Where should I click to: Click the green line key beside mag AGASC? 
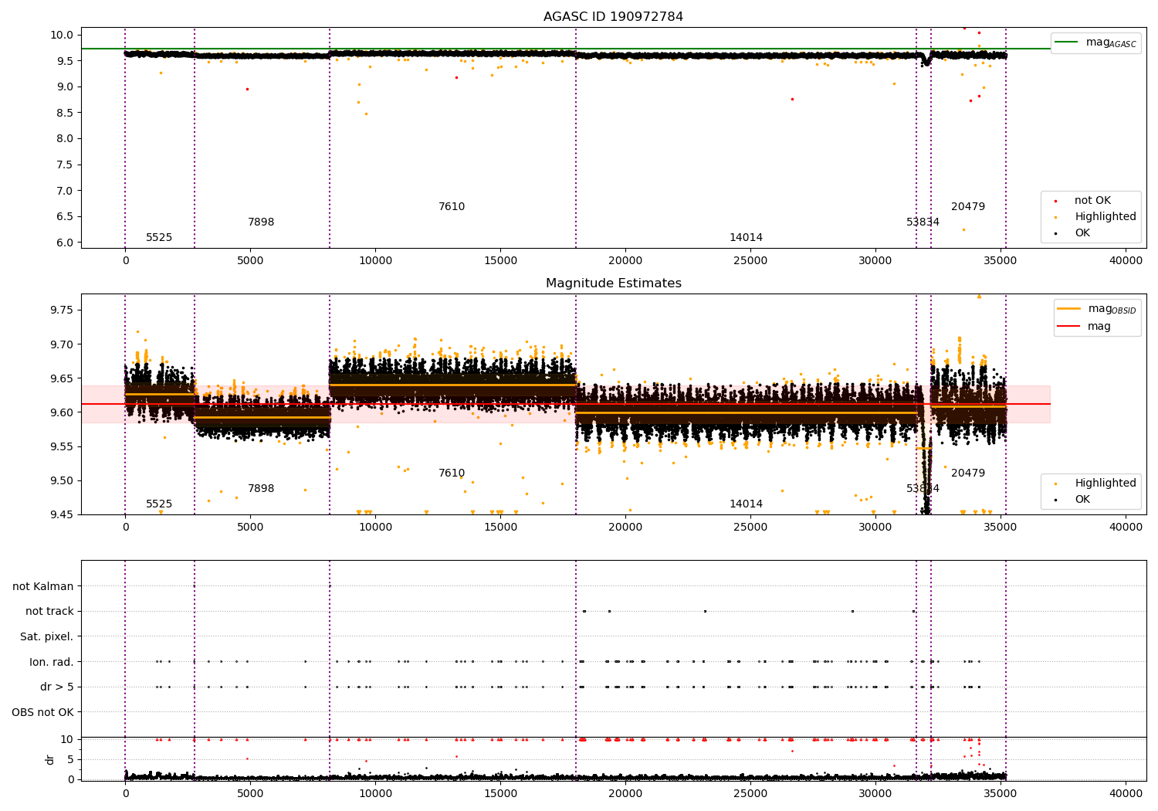coord(1067,42)
